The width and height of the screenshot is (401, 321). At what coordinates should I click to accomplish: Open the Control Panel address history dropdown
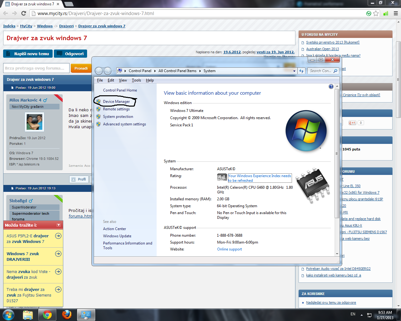[294, 71]
